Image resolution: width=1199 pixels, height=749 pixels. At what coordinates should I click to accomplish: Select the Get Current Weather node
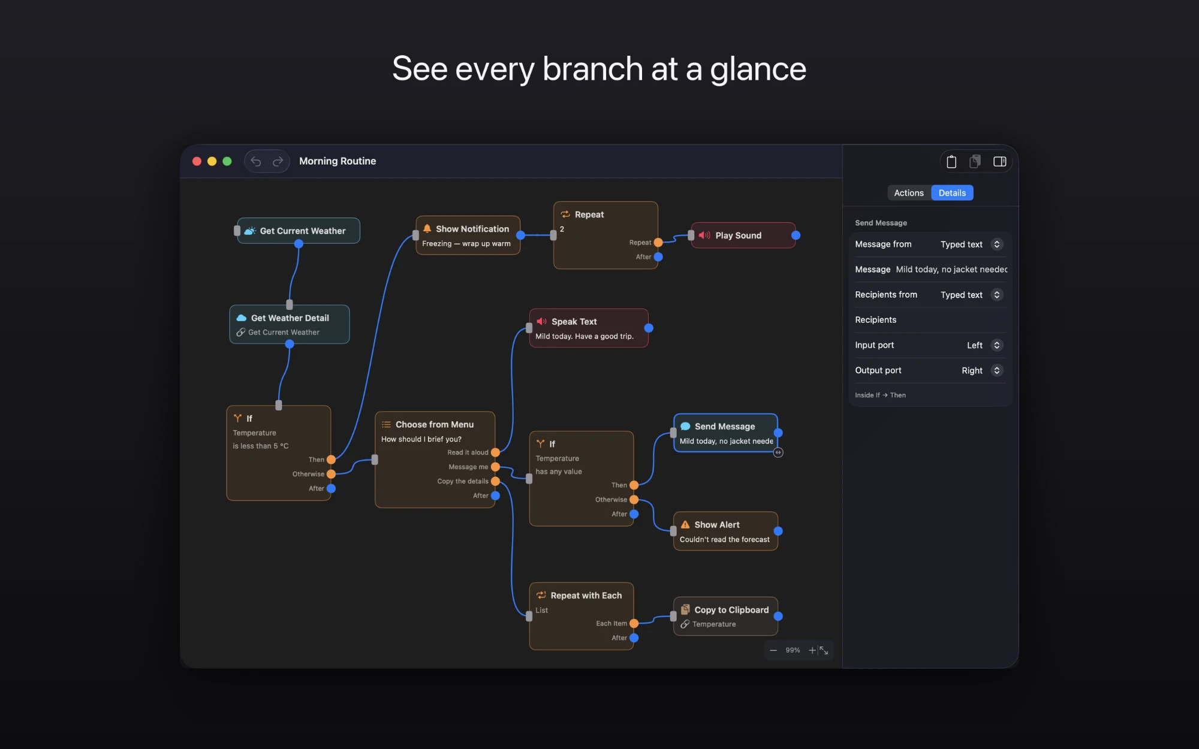point(299,231)
